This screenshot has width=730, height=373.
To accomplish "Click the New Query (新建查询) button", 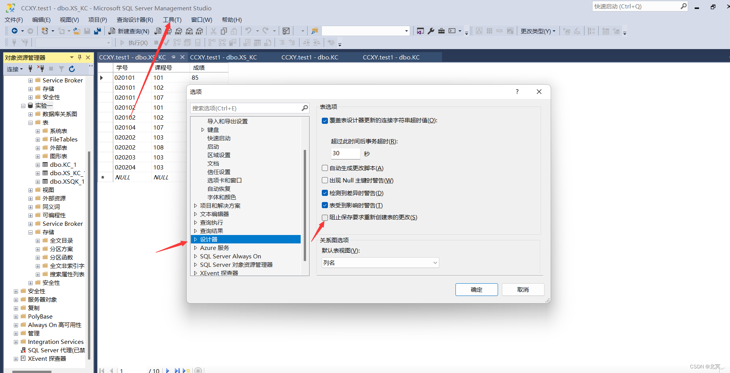I will point(129,31).
